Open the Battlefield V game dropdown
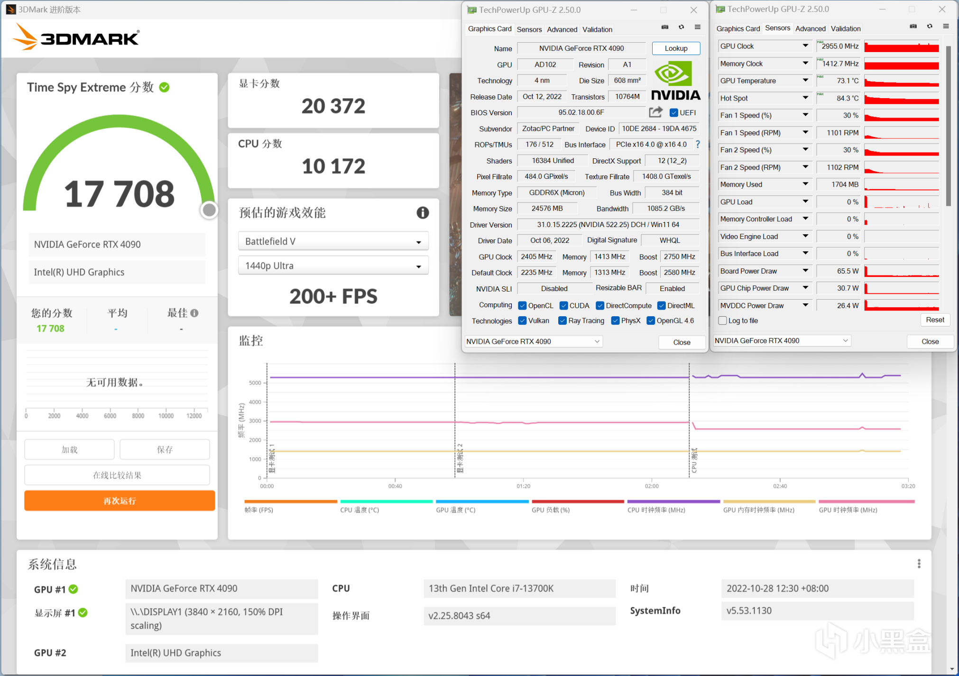 333,241
